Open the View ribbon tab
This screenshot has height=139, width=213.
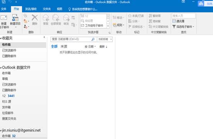point(60,9)
